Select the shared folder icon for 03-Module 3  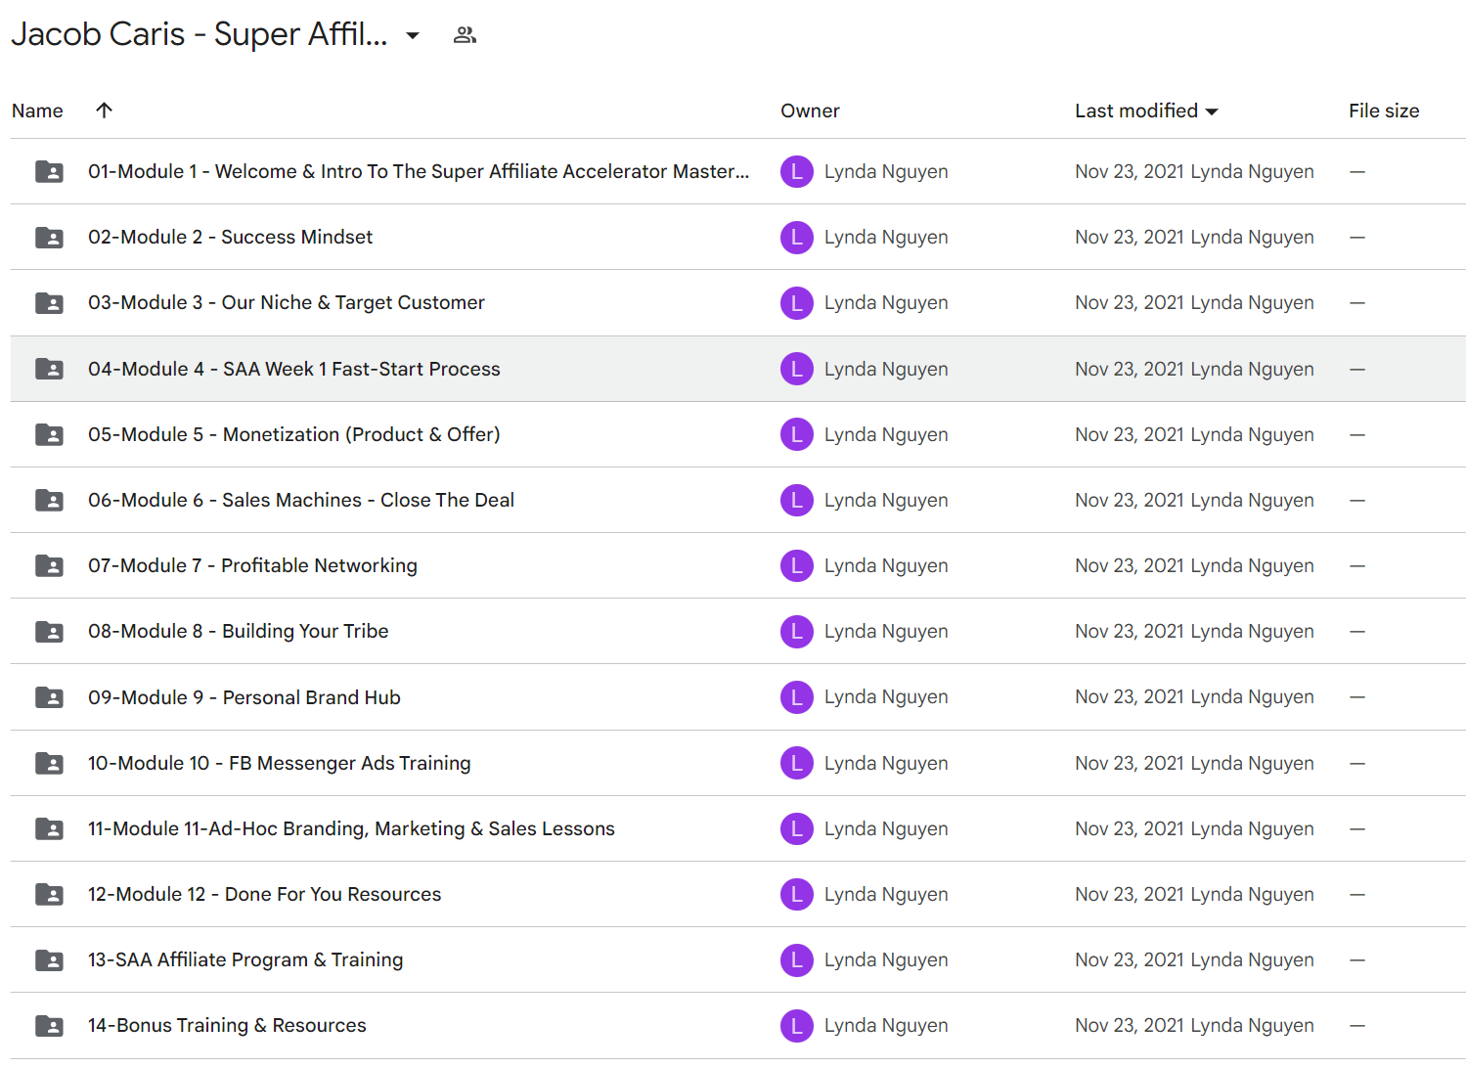(49, 302)
